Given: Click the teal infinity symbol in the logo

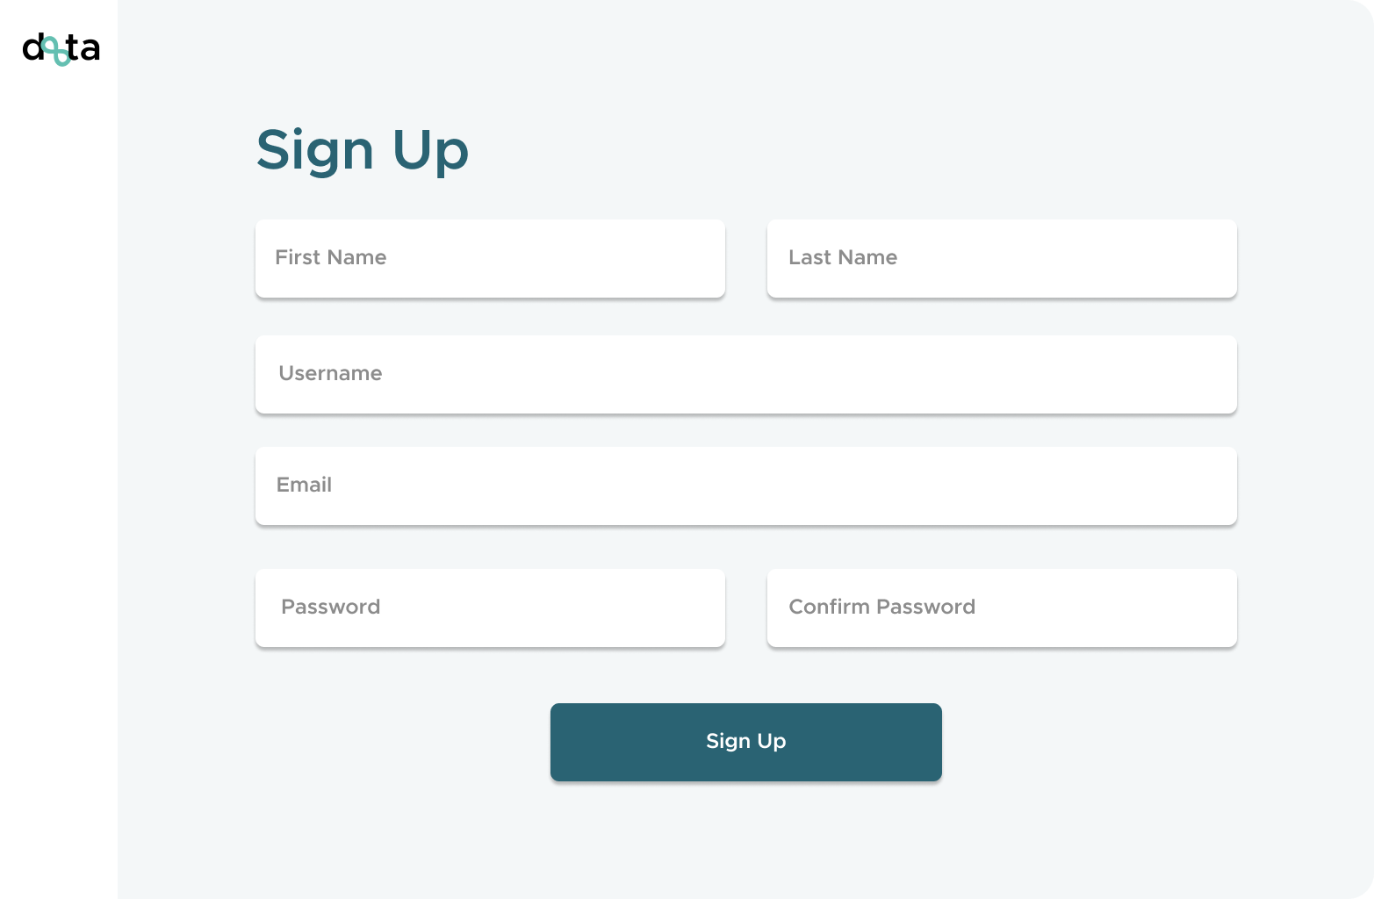Looking at the screenshot, I should pos(58,50).
